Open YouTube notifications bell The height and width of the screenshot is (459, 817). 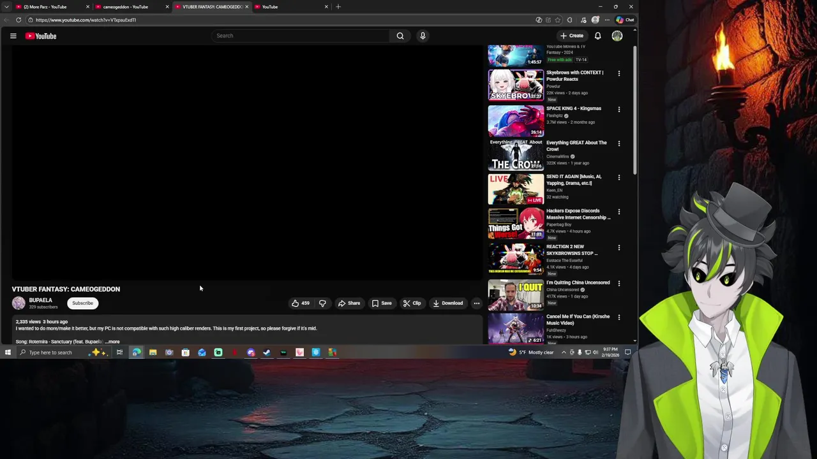click(x=597, y=36)
